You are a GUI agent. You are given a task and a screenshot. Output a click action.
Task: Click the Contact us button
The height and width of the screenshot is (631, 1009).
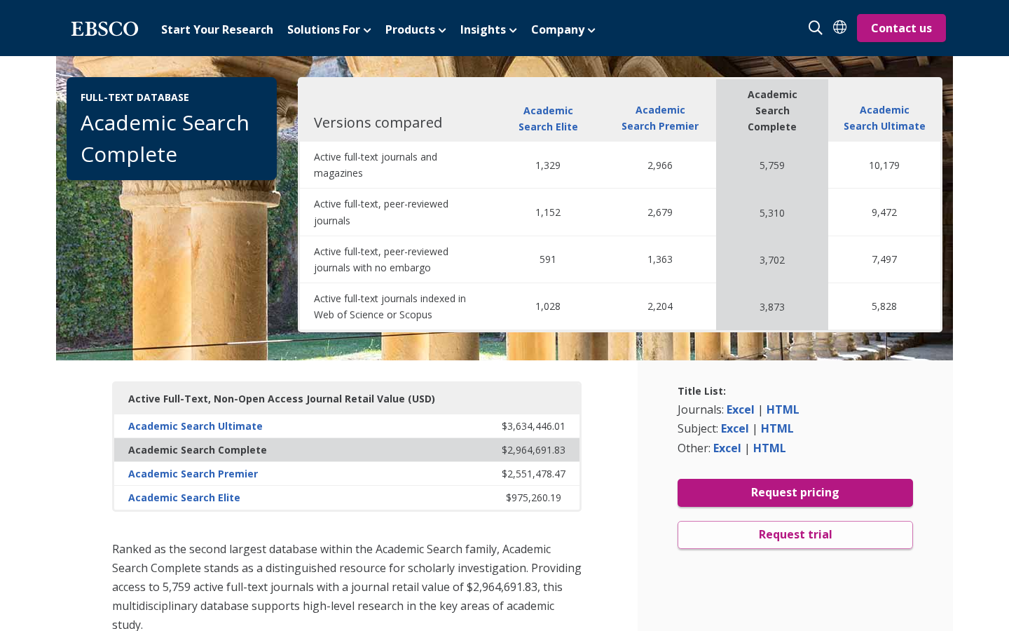point(901,28)
